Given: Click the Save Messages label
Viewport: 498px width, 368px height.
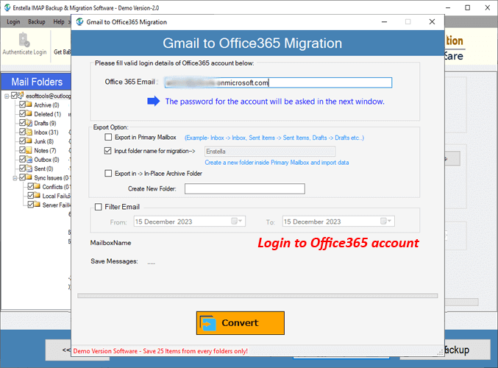Looking at the screenshot, I should click(114, 261).
